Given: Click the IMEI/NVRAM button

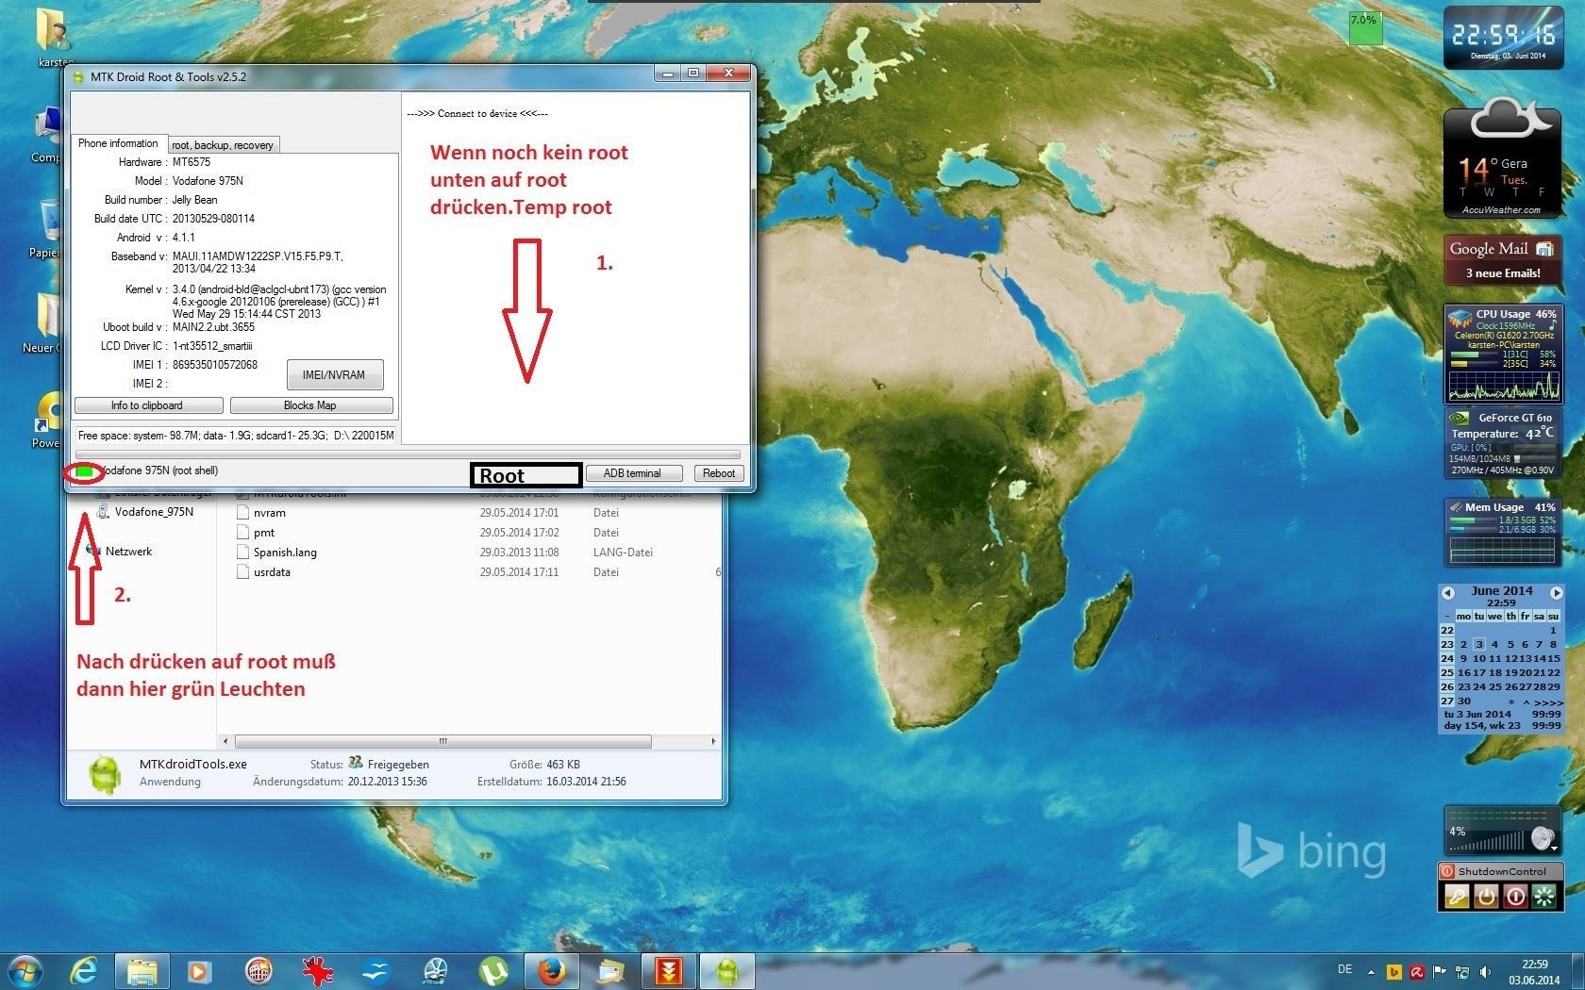Looking at the screenshot, I should (x=335, y=374).
